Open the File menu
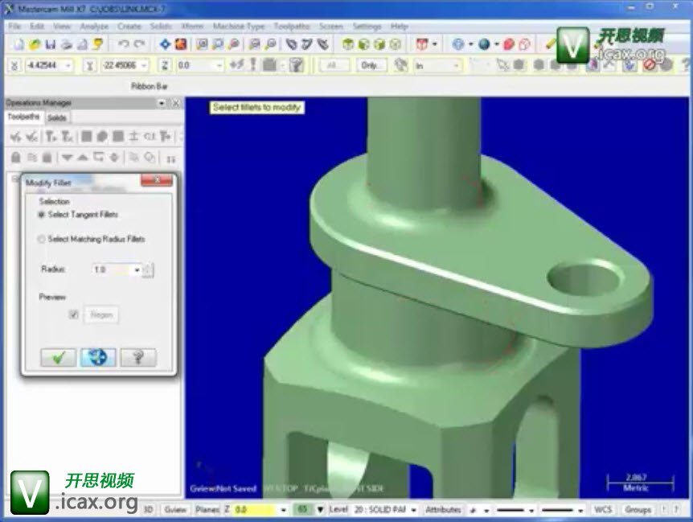The width and height of the screenshot is (693, 522). tap(14, 27)
